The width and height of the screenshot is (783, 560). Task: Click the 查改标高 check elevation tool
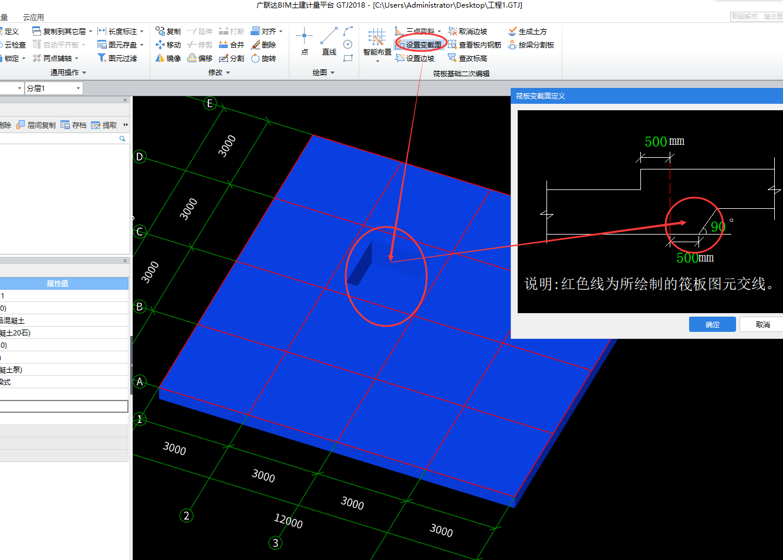tap(468, 59)
